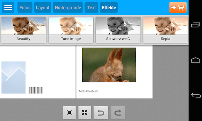The image size is (202, 121).
Task: Select the Effekte tab
Action: [109, 7]
